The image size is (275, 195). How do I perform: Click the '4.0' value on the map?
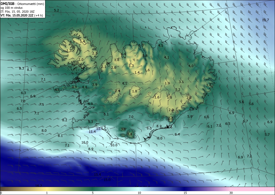(191, 66)
